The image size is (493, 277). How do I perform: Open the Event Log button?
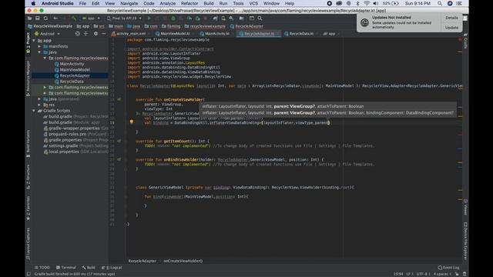pyautogui.click(x=448, y=268)
